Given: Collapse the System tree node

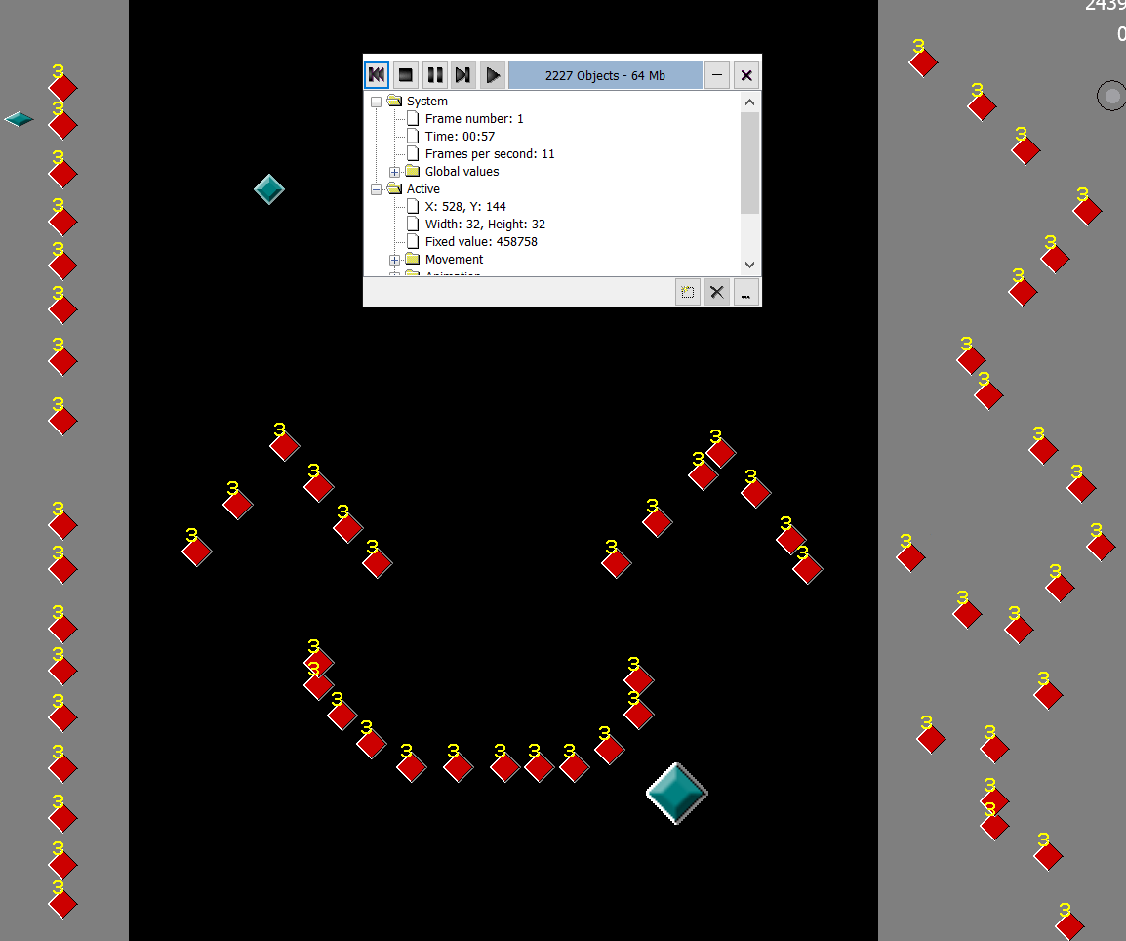Looking at the screenshot, I should tap(376, 102).
